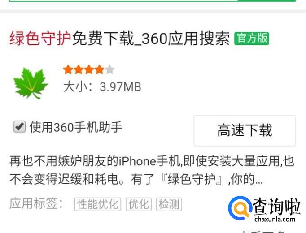Click the chaxunla.com link text
Image resolution: width=306 pixels, height=233 pixels.
point(275,219)
